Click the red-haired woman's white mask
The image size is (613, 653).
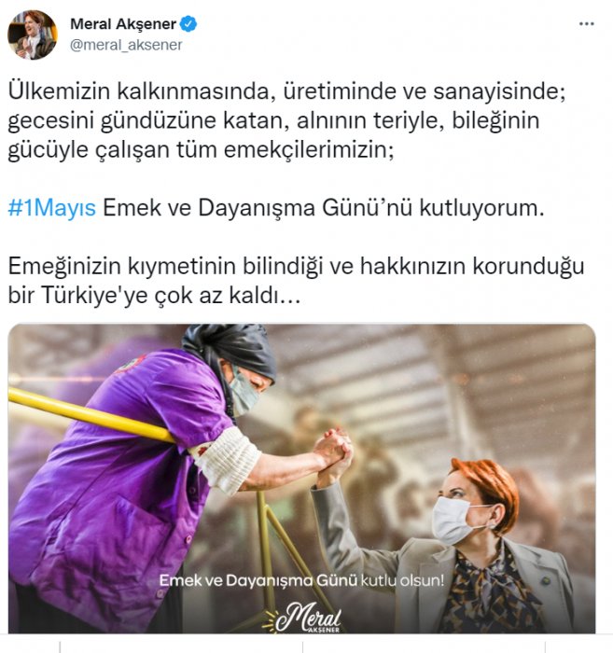456,521
